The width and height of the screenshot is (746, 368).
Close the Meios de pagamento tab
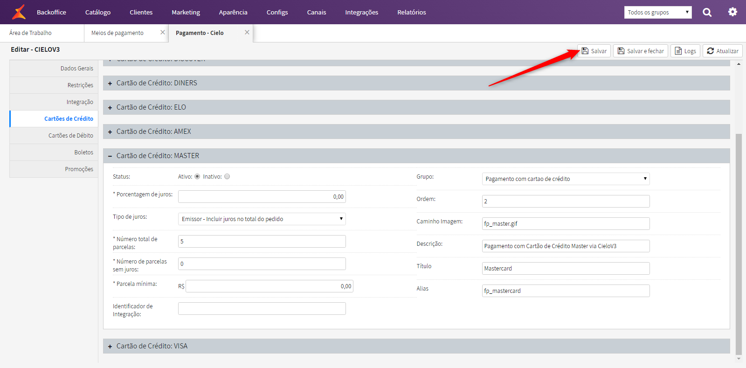pyautogui.click(x=163, y=32)
